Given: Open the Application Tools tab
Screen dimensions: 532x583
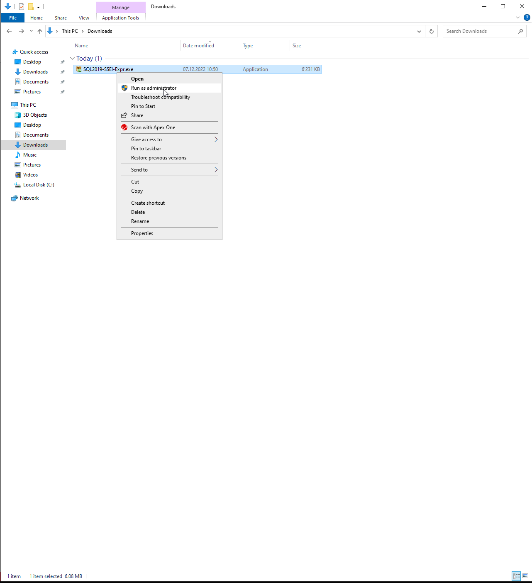Looking at the screenshot, I should pos(120,18).
